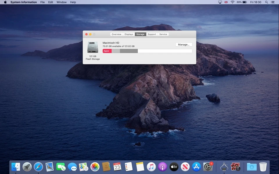Switch to the Overview tab
The height and width of the screenshot is (174, 279).
click(117, 34)
